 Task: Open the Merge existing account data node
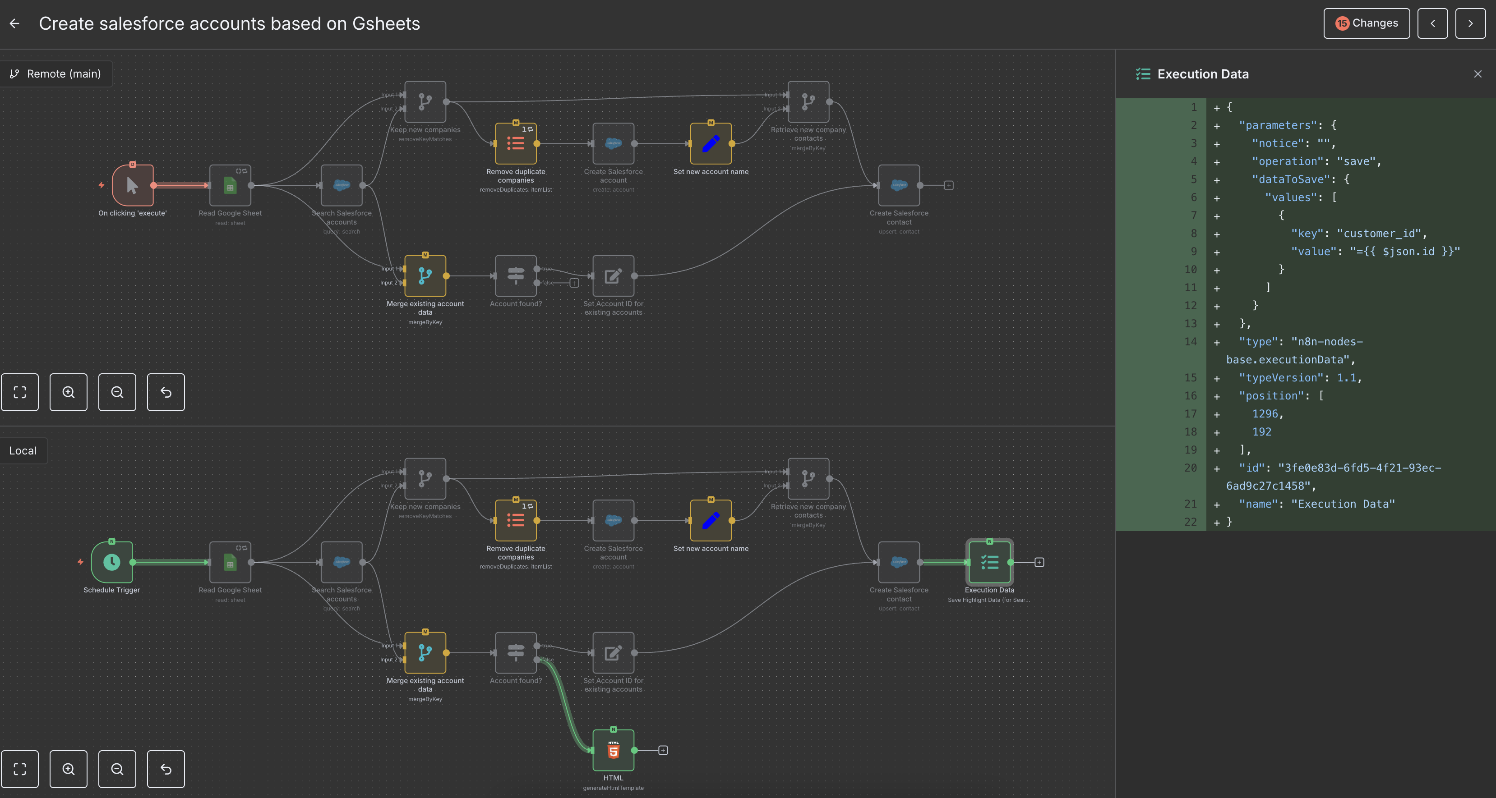pyautogui.click(x=425, y=653)
